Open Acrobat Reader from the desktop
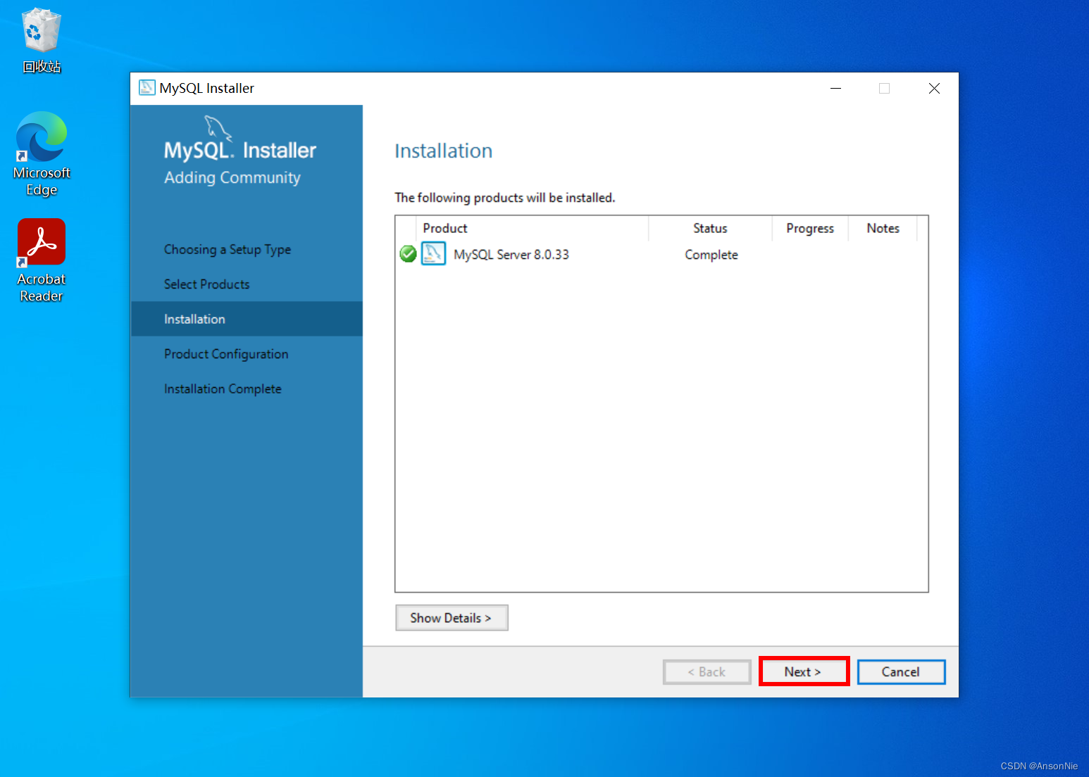 click(41, 241)
